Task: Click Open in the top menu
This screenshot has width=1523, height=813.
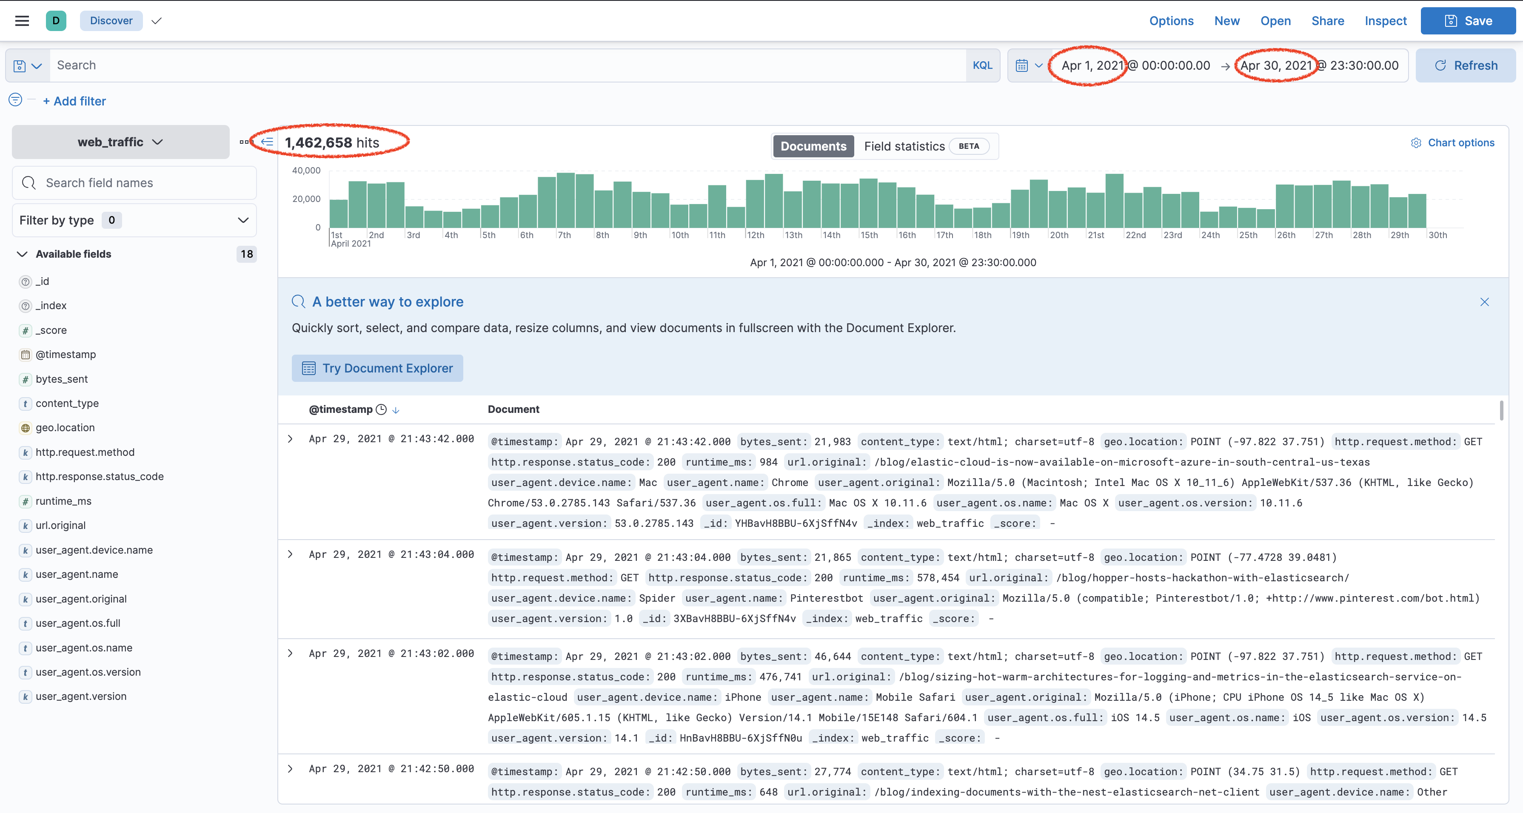Action: [1275, 21]
